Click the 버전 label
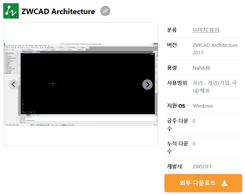 172,45
